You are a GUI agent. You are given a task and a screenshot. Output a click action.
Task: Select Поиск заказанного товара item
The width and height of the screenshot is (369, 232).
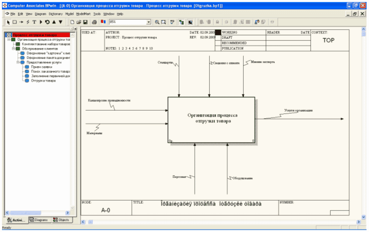pyautogui.click(x=51, y=71)
